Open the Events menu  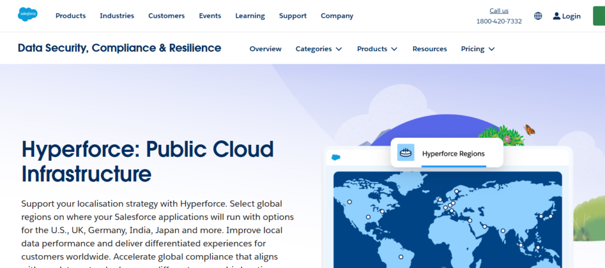pyautogui.click(x=210, y=16)
